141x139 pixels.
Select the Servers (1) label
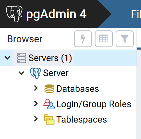[50, 58]
